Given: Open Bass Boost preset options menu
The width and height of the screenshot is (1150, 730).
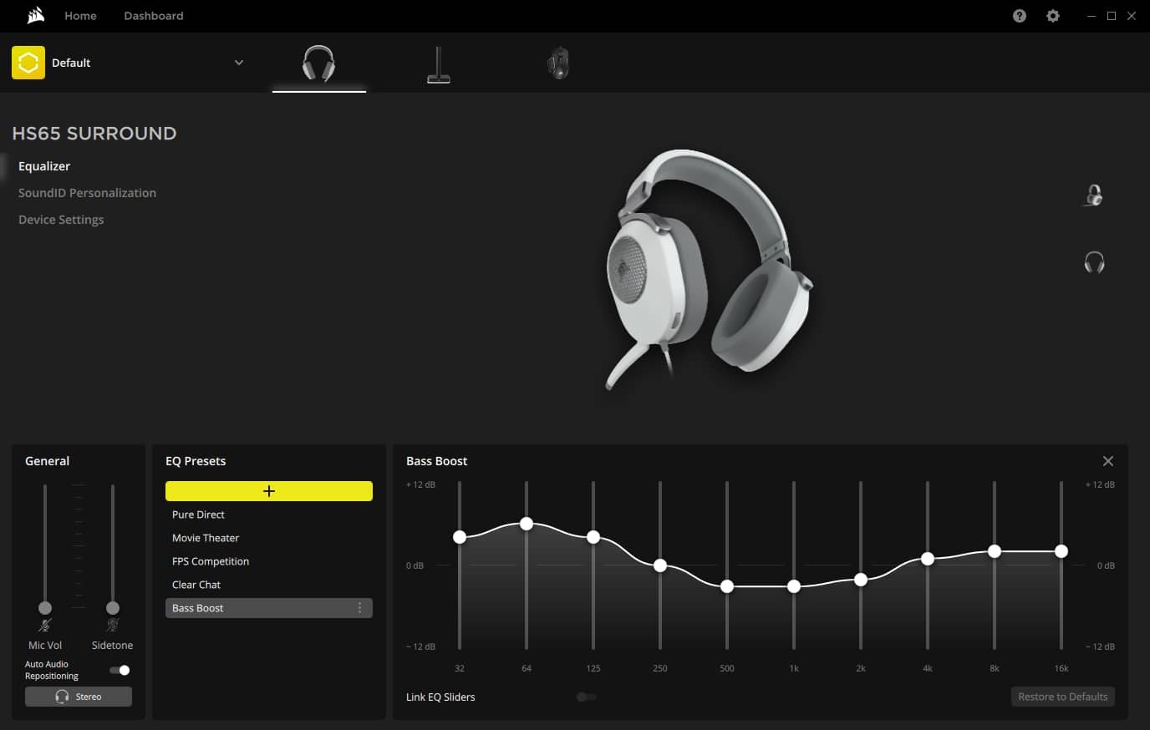Looking at the screenshot, I should (x=360, y=608).
